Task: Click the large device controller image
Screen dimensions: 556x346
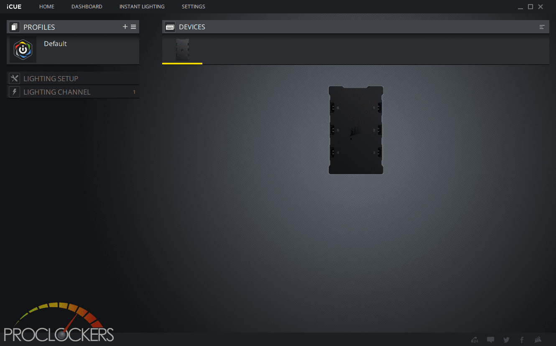Action: 356,130
